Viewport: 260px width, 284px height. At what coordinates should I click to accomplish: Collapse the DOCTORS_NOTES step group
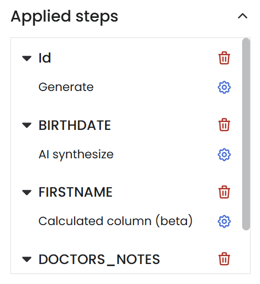27,259
